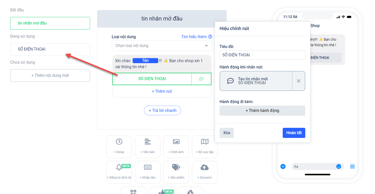Click the Xóa button
375x194 pixels.
(x=226, y=133)
